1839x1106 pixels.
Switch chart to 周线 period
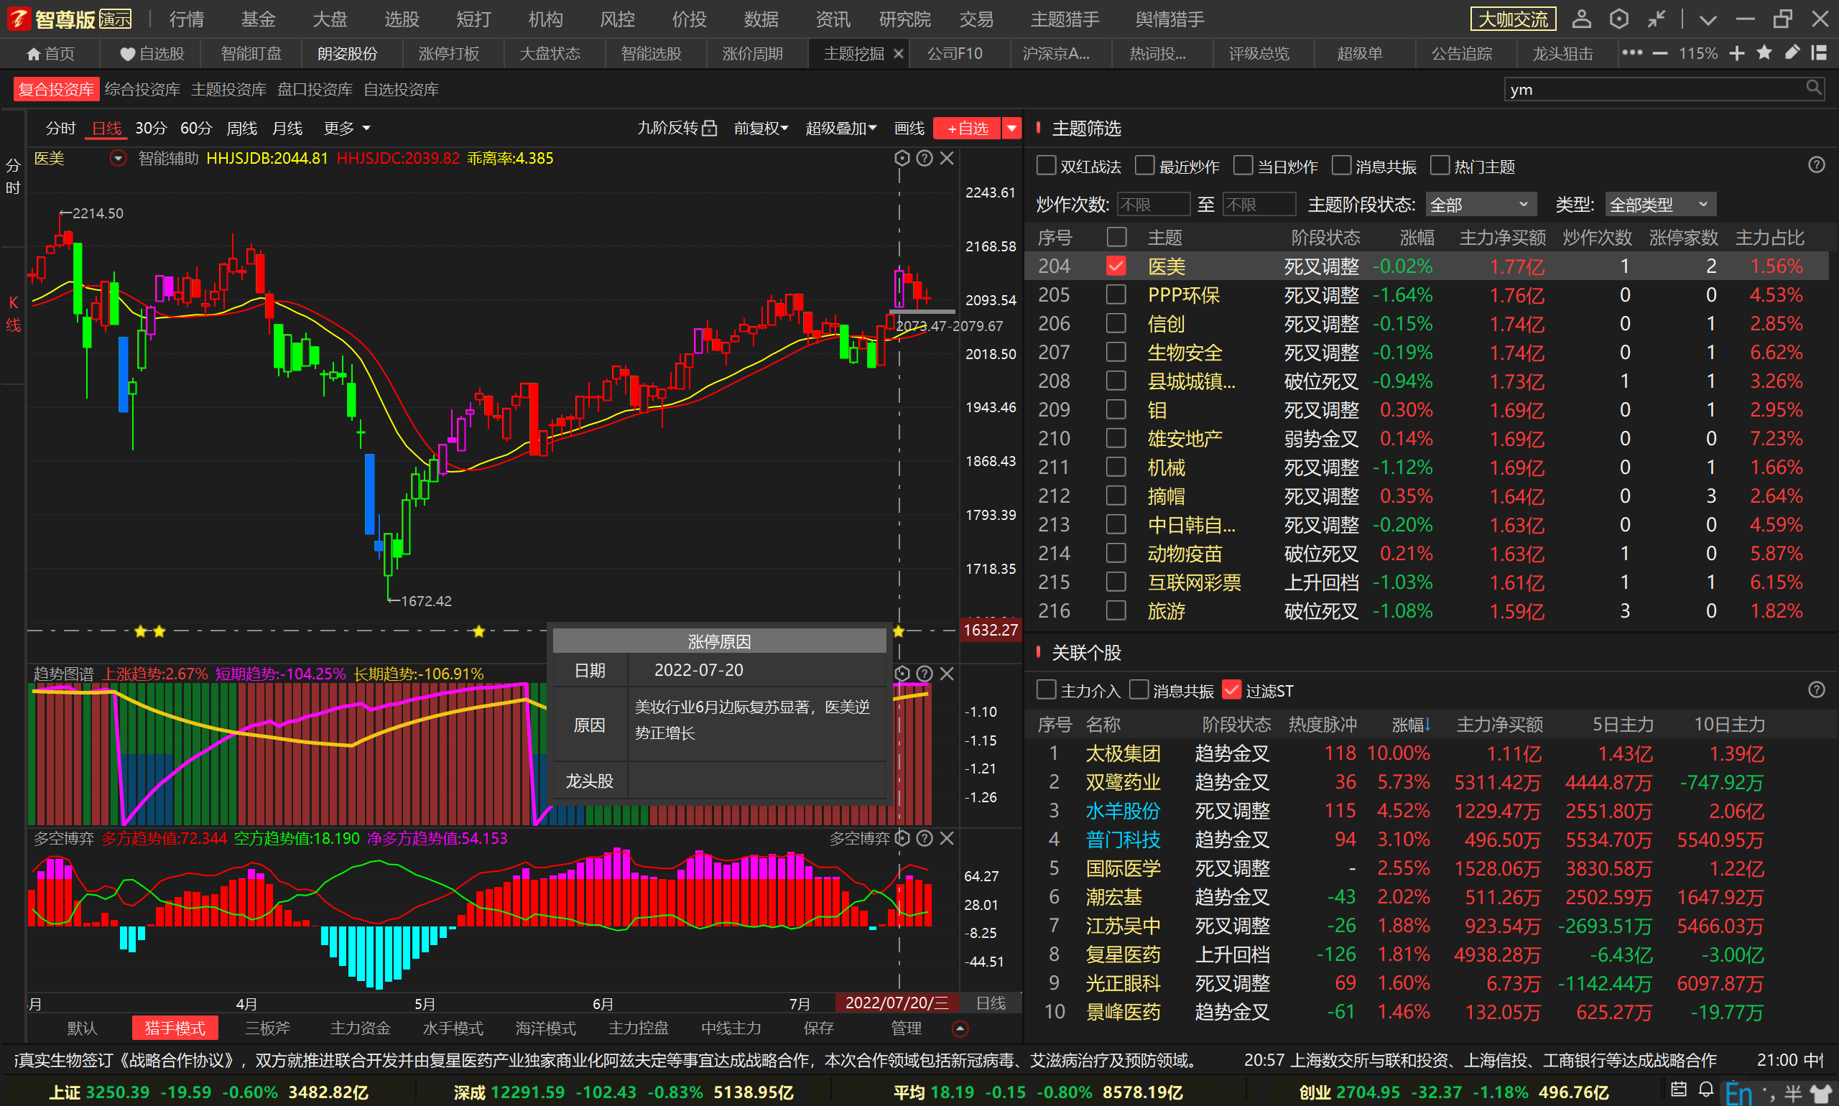click(x=241, y=128)
